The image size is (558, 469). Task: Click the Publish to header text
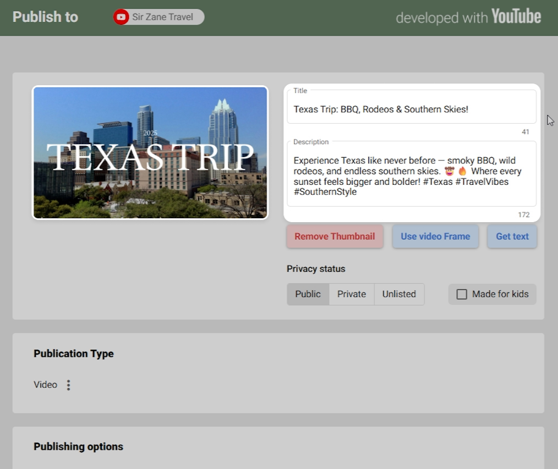pos(45,17)
